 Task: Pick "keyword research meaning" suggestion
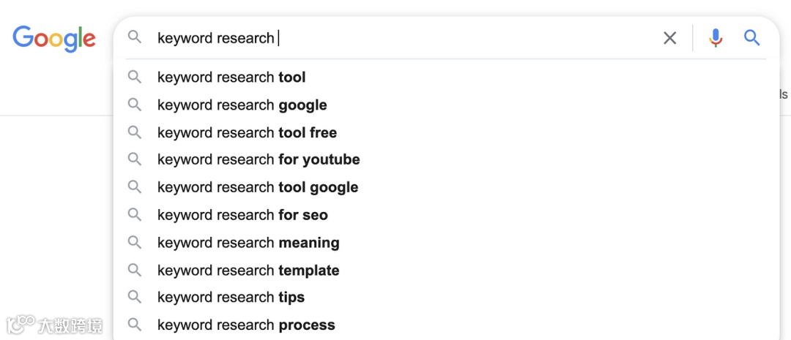248,243
